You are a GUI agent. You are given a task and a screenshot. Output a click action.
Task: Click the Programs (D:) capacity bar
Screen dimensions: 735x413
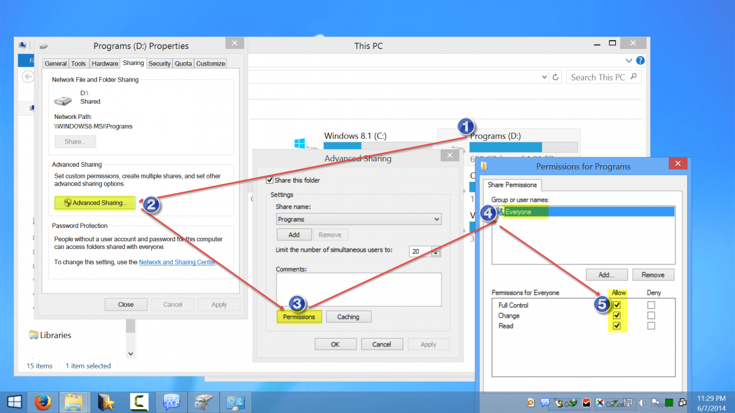(x=523, y=146)
